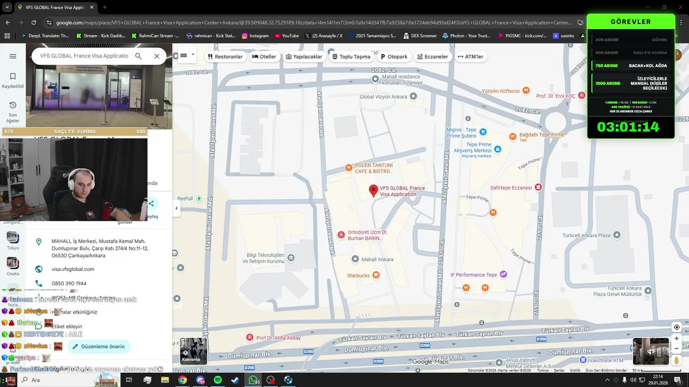The image size is (689, 387).
Task: Open Steam from the taskbar
Action: [x=235, y=380]
